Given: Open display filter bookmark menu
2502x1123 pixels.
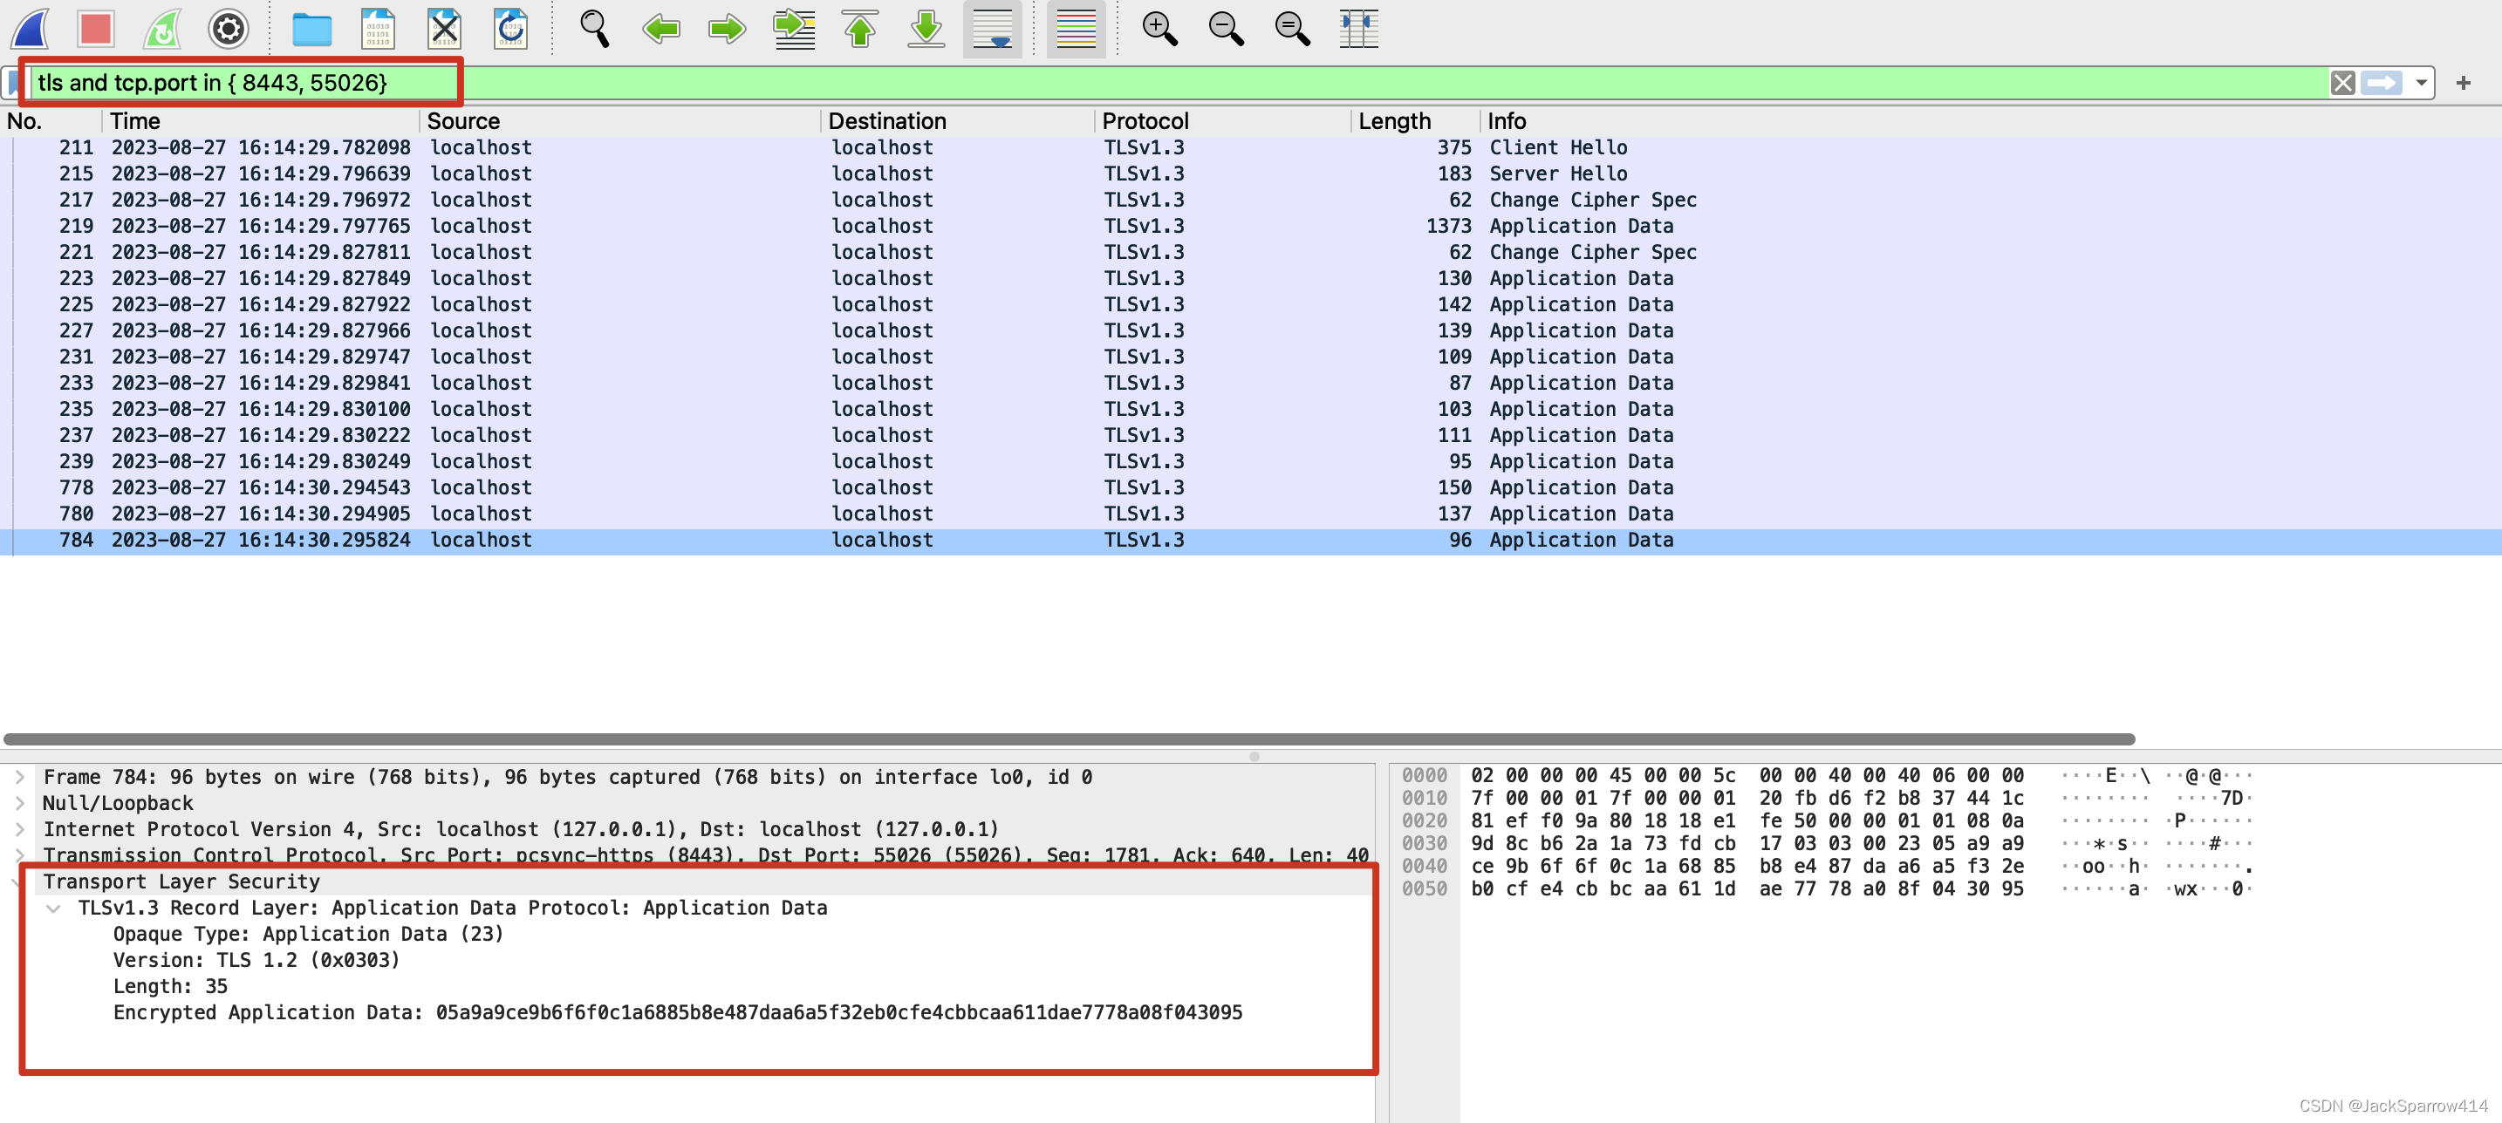Looking at the screenshot, I should pyautogui.click(x=14, y=84).
